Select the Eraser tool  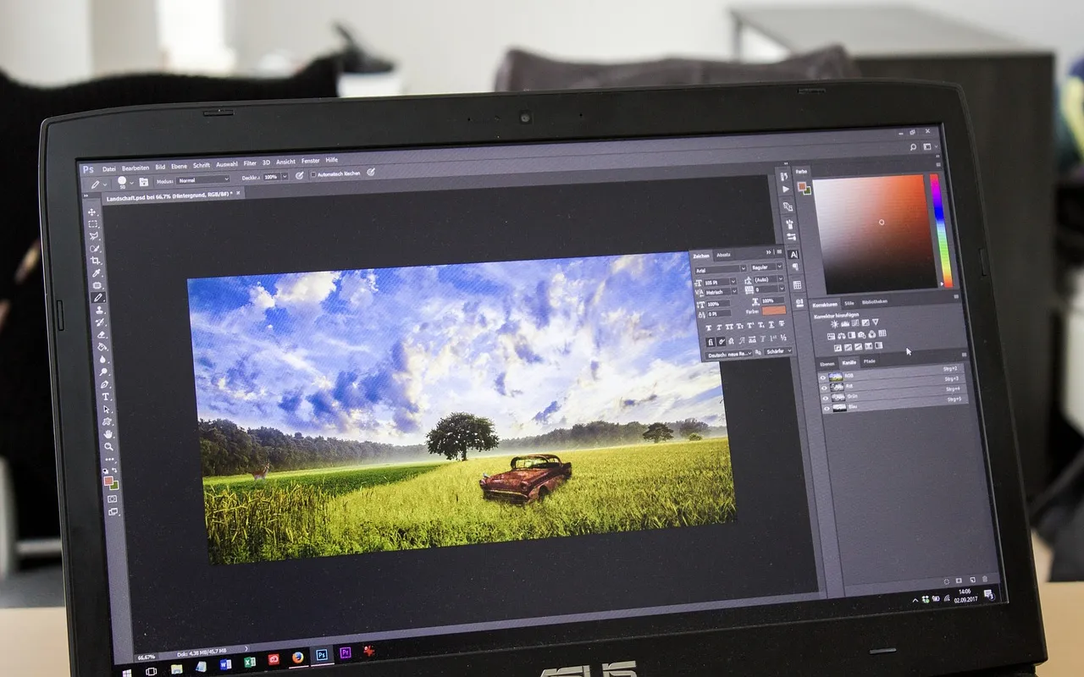pyautogui.click(x=100, y=334)
